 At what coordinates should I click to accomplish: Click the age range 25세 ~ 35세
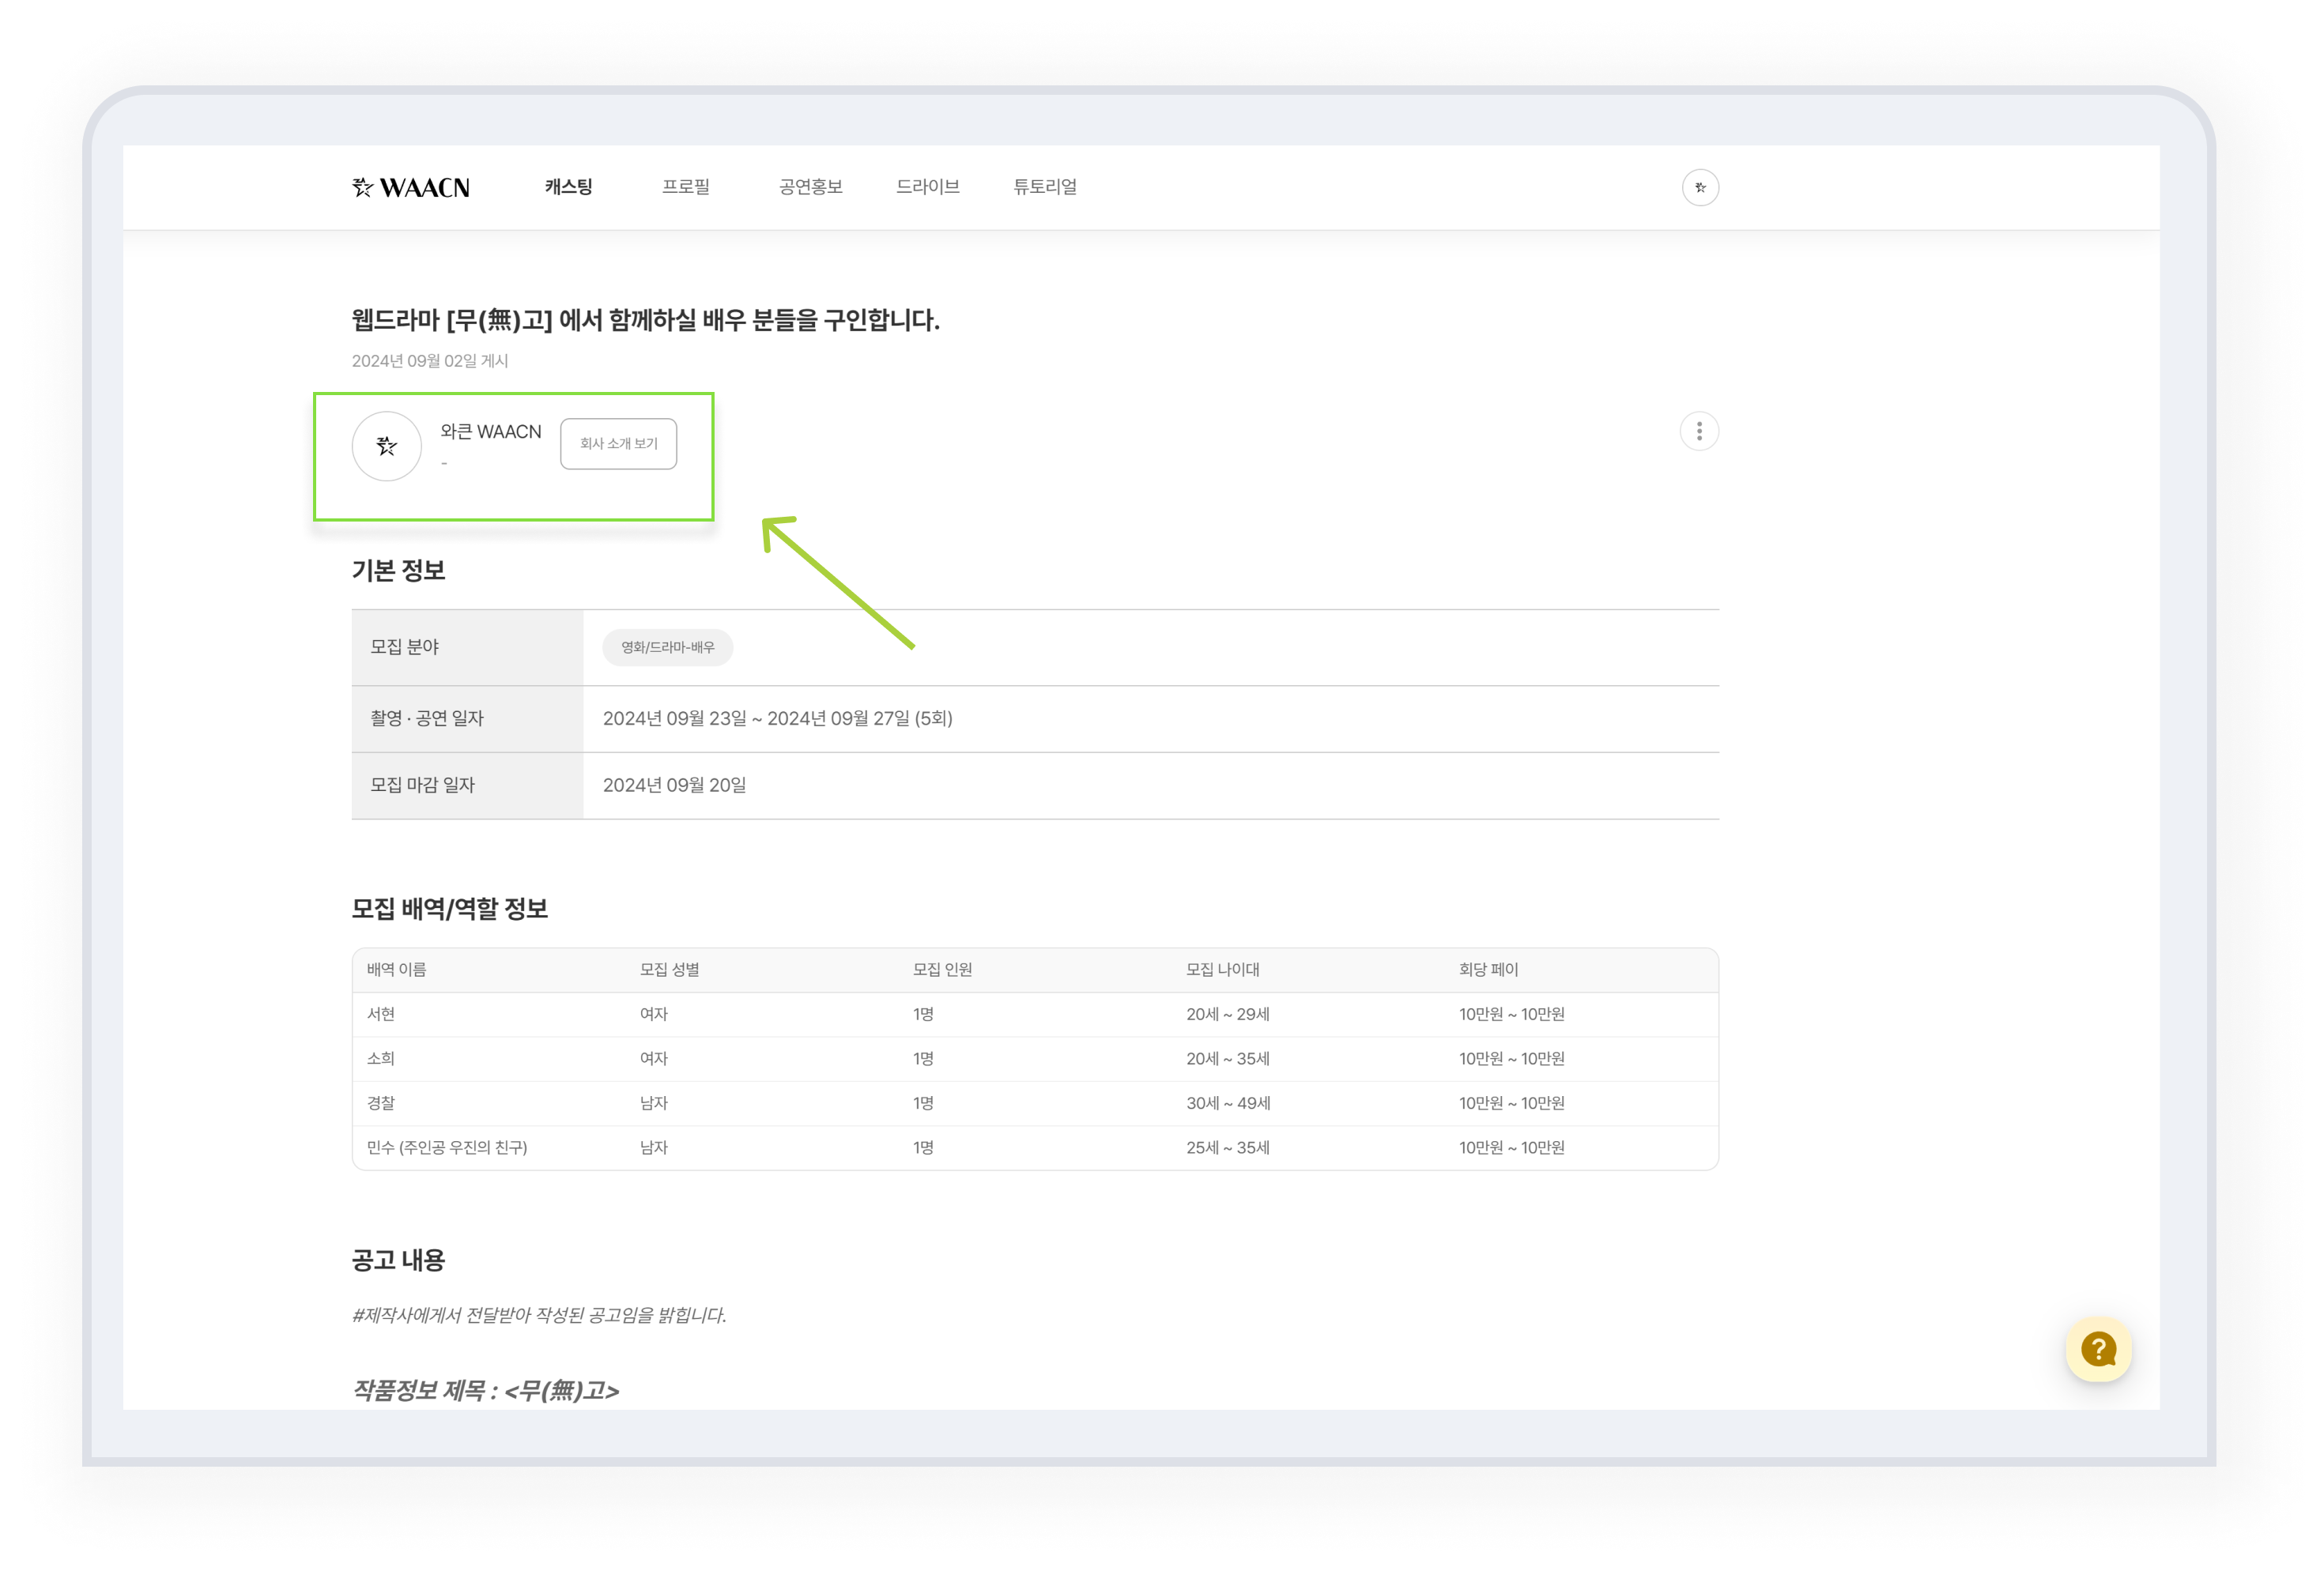(x=1227, y=1147)
